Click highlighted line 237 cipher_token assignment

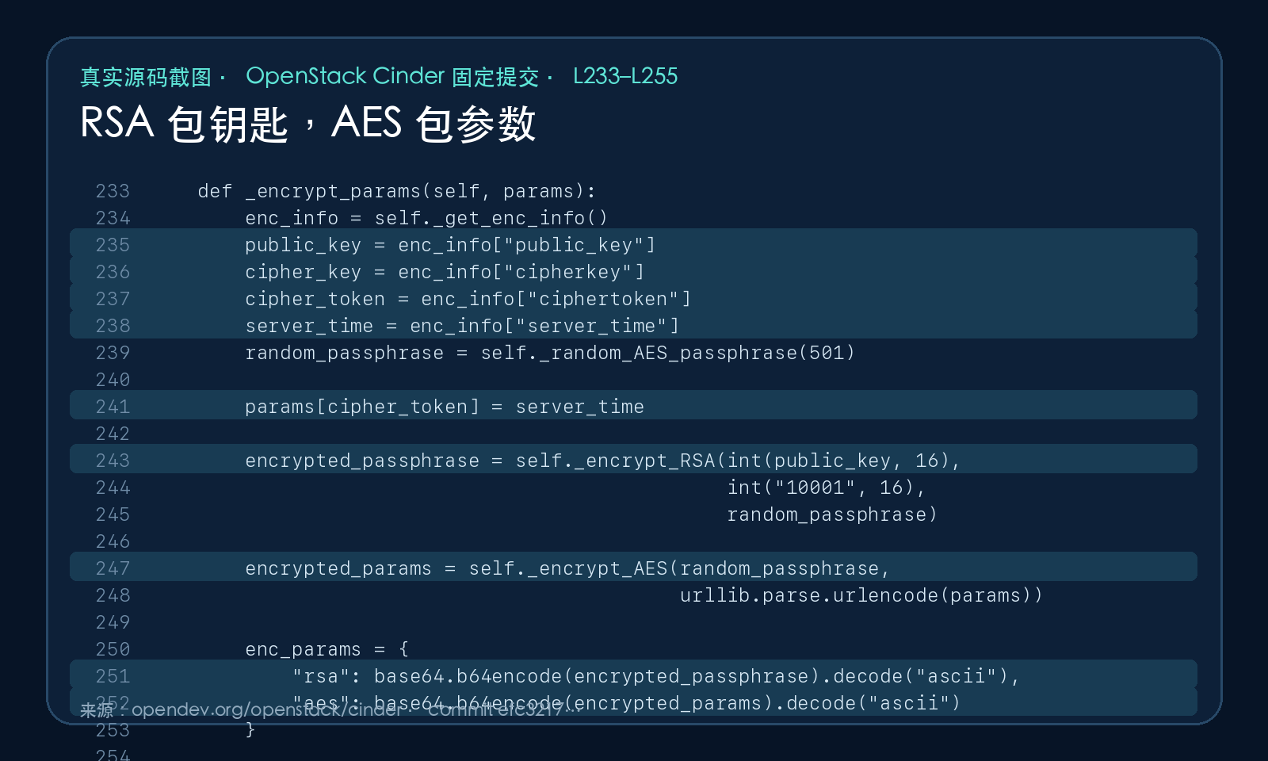pos(633,298)
